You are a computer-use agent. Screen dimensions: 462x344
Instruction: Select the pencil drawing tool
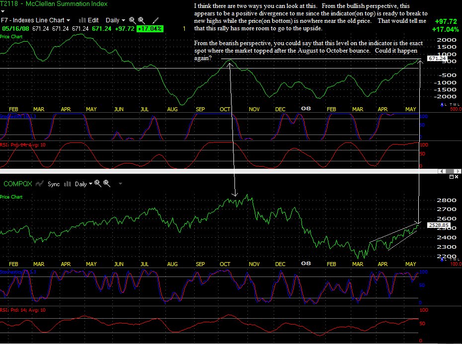(x=155, y=20)
